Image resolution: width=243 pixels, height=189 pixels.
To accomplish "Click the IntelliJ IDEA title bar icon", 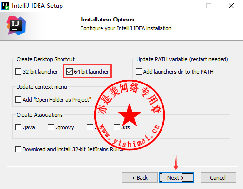I will point(5,6).
